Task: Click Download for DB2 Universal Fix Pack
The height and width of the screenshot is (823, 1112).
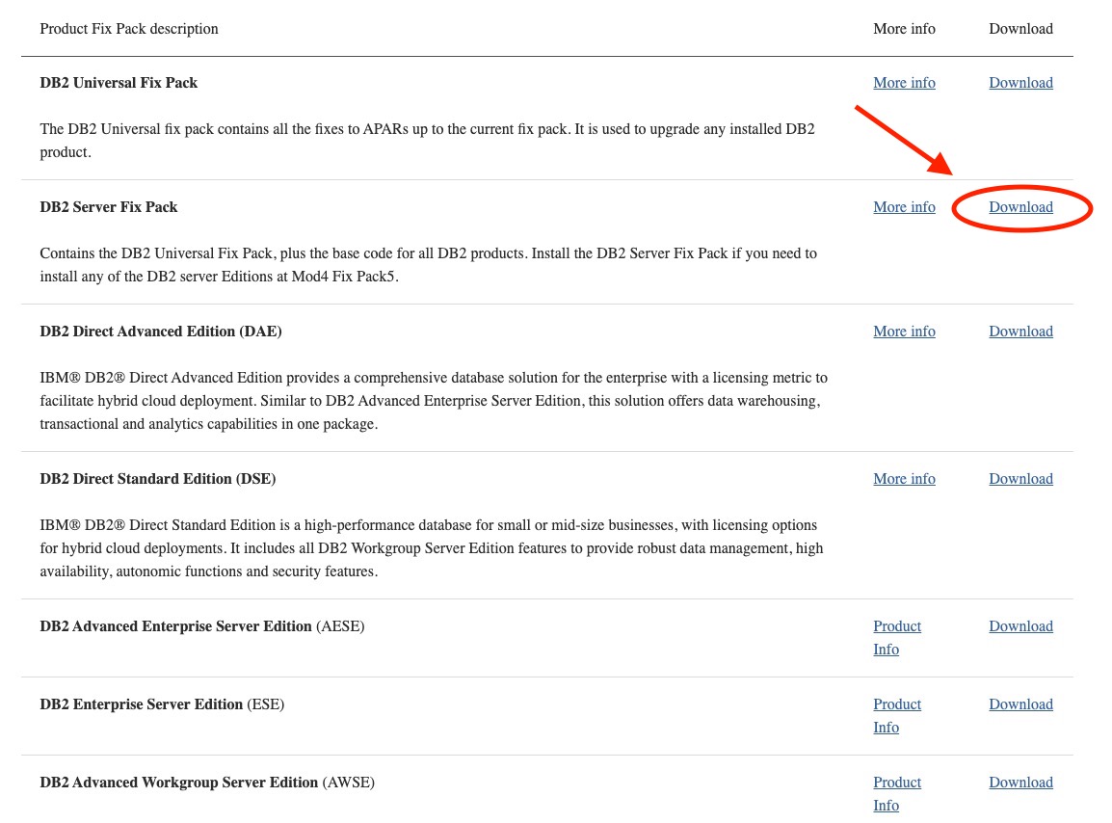Action: click(1020, 83)
